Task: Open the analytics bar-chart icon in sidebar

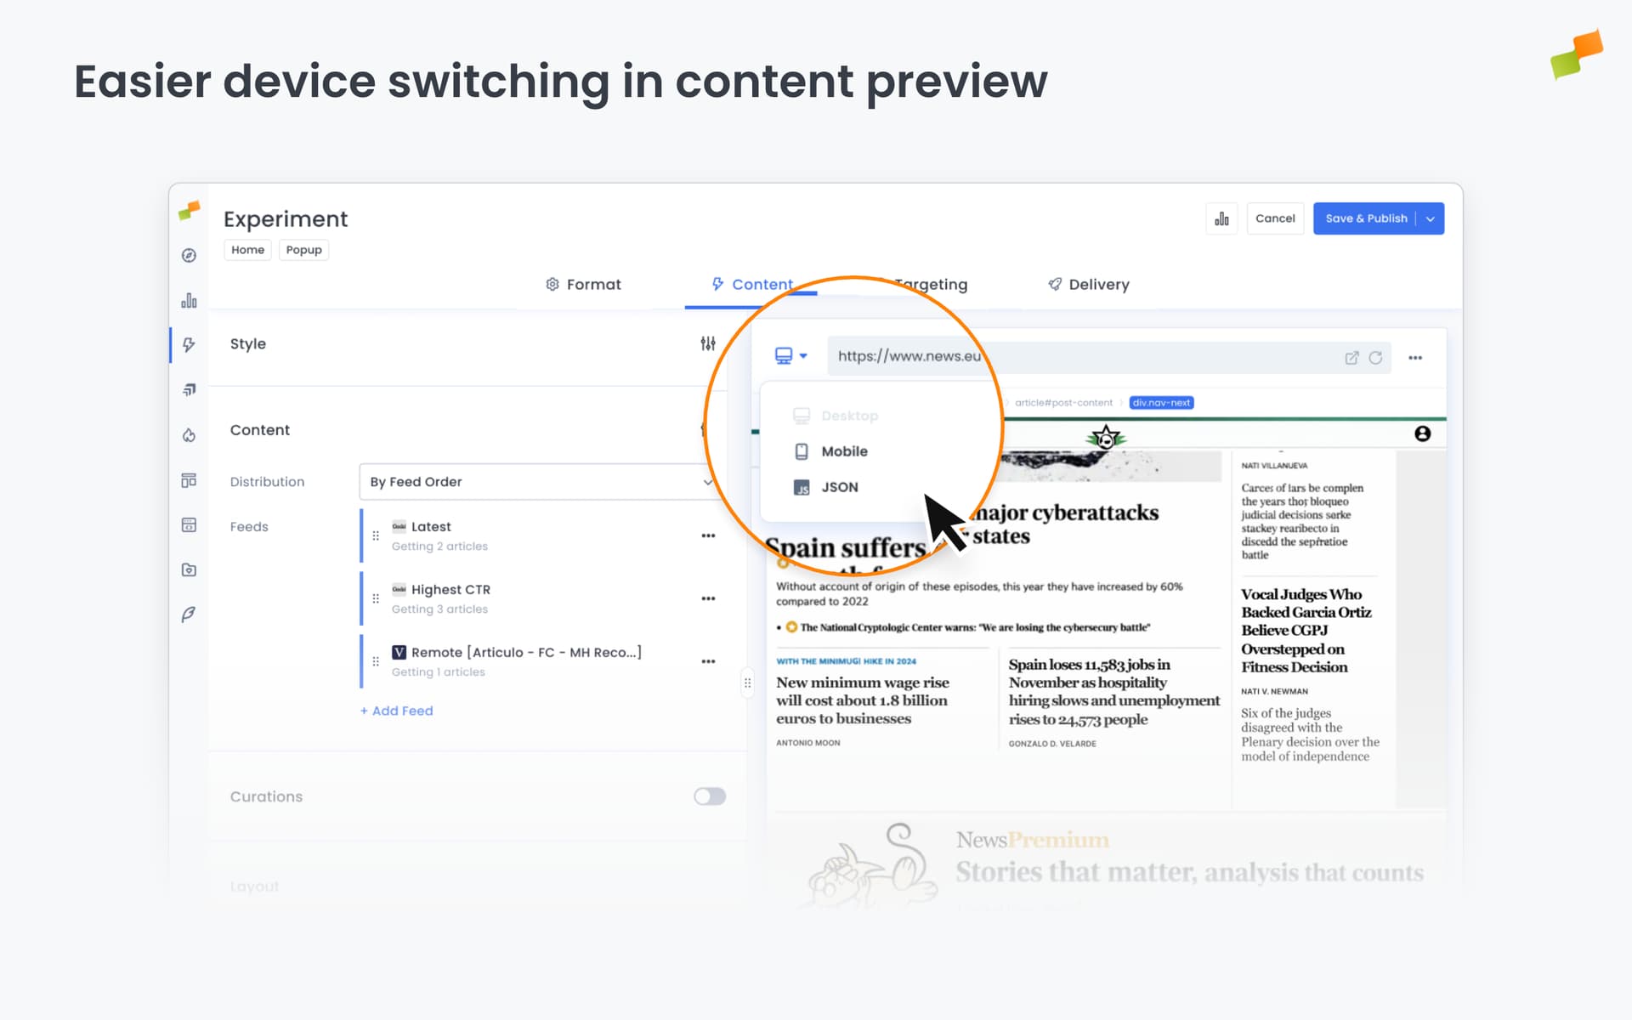Action: (189, 300)
